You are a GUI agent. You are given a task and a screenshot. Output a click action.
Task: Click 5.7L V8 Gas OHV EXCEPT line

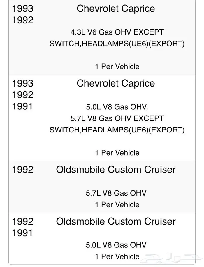(x=117, y=118)
